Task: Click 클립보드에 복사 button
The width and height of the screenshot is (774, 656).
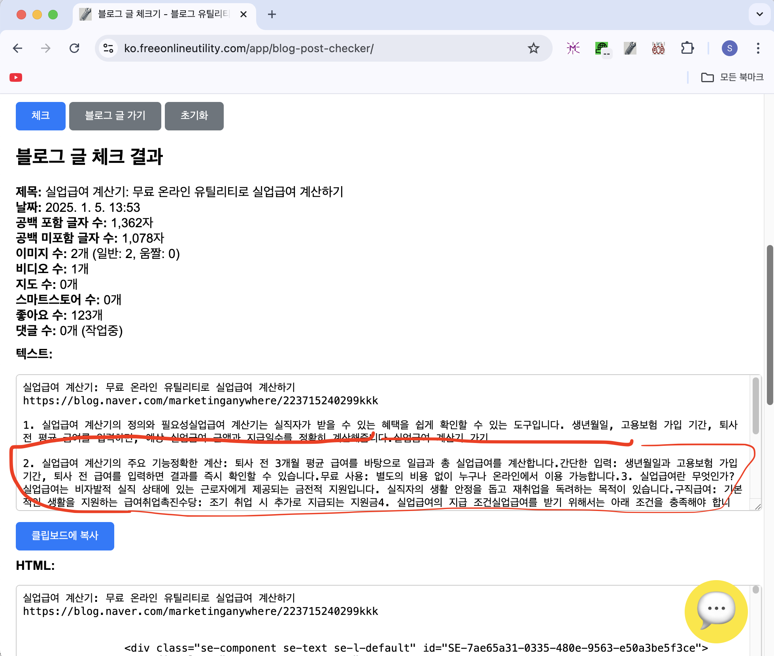Action: point(65,536)
